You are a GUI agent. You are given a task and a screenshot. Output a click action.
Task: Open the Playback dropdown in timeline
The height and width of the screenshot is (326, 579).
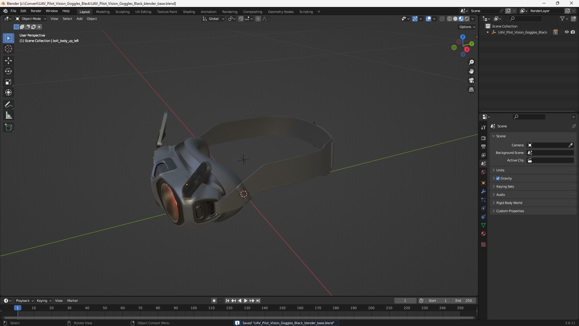point(24,301)
